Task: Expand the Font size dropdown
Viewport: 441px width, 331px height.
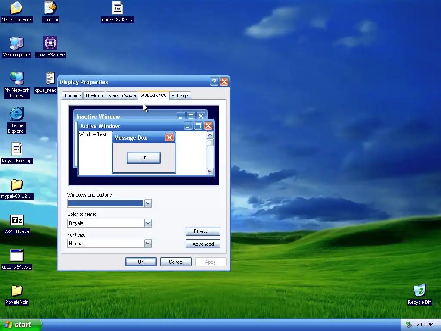Action: (x=148, y=244)
